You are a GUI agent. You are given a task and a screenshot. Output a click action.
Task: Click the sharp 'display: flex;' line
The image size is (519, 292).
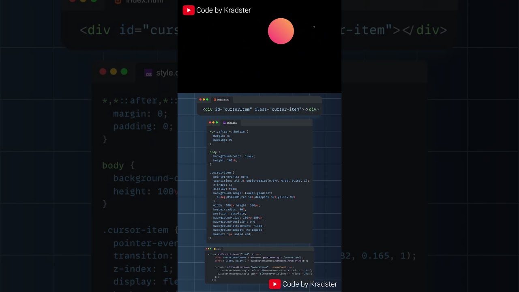click(x=225, y=189)
